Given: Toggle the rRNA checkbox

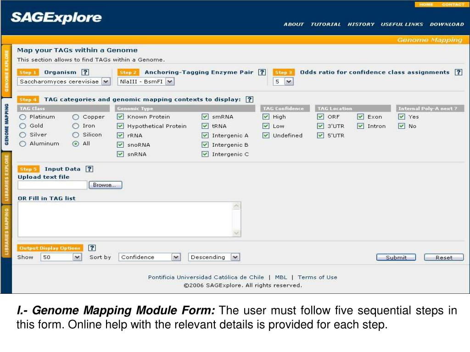Looking at the screenshot, I should point(120,135).
